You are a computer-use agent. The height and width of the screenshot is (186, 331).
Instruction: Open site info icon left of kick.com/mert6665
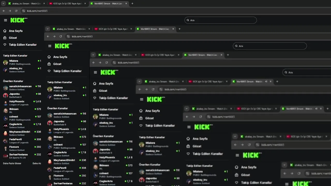click(x=24, y=11)
